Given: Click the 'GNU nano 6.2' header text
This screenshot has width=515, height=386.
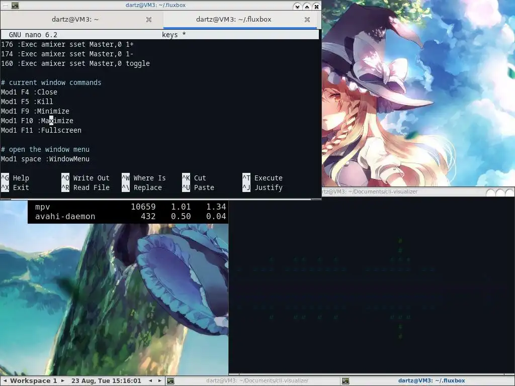Looking at the screenshot, I should tap(33, 35).
